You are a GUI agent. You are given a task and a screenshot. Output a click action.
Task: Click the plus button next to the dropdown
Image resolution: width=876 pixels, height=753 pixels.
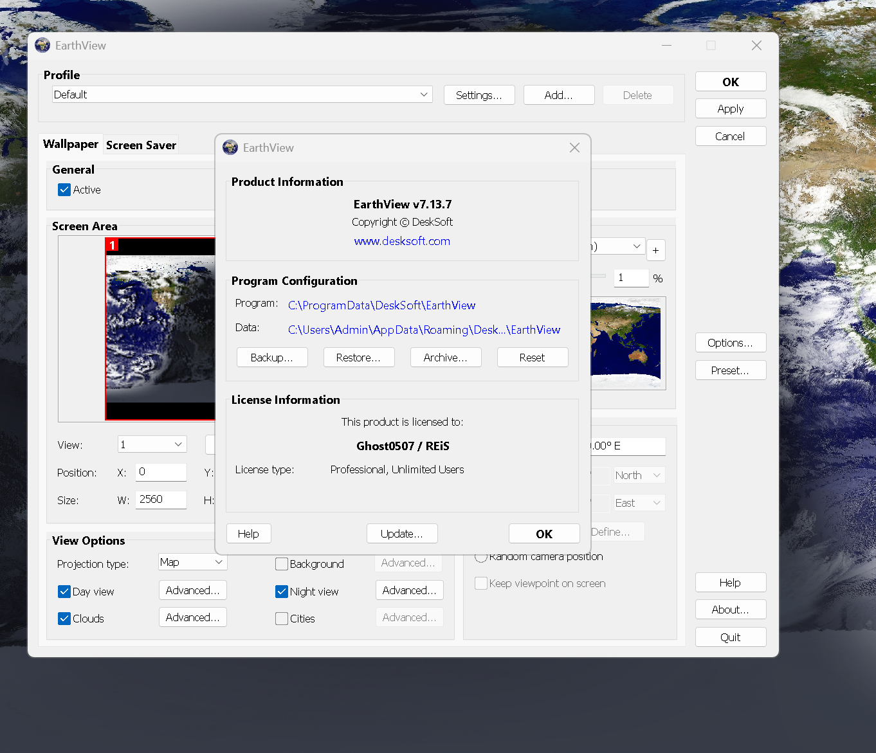pos(655,250)
